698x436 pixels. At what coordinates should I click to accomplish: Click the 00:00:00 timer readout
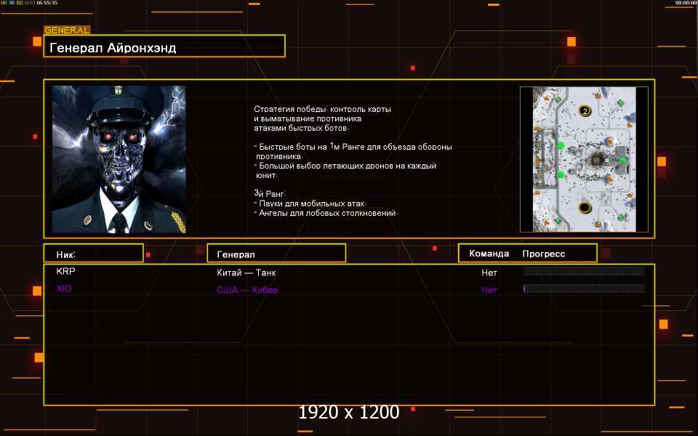686,3
